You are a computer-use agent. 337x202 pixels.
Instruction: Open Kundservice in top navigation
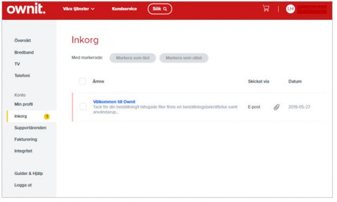pyautogui.click(x=124, y=9)
